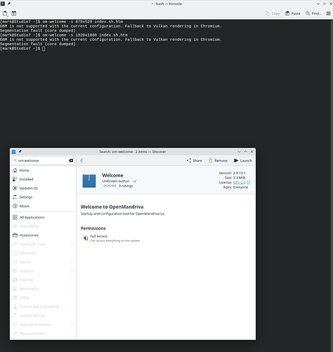Viewport: 333px width, 352px height.
Task: Share the Welcome app
Action: point(194,161)
